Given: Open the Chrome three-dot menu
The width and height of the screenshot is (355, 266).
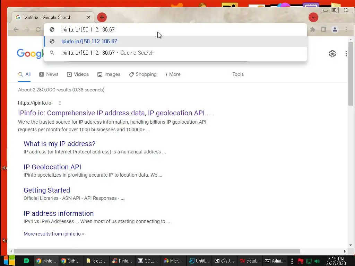Looking at the screenshot, I should [x=346, y=29].
